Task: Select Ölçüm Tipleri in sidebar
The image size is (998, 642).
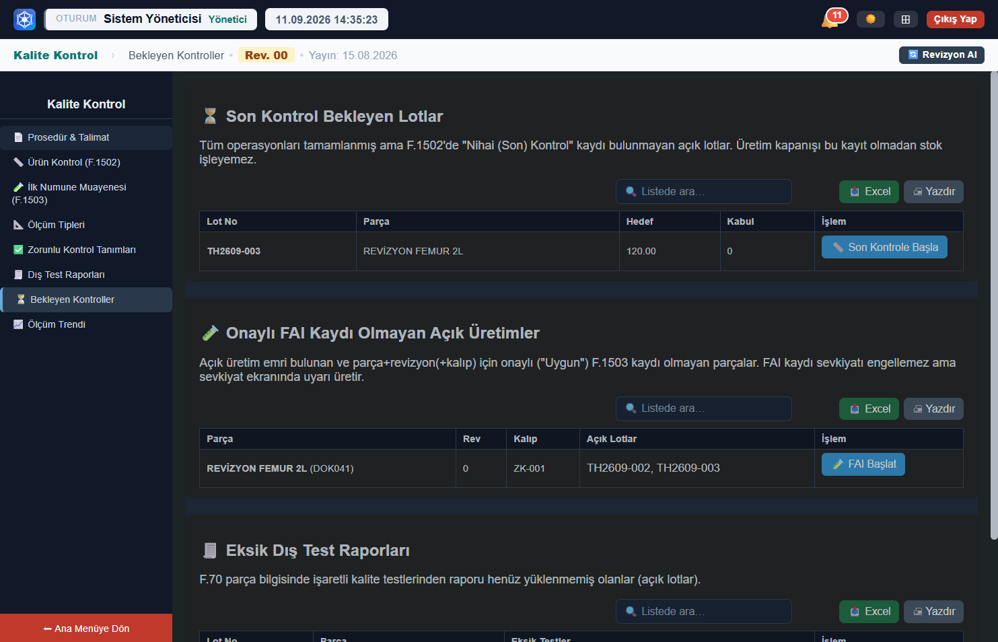Action: point(86,225)
